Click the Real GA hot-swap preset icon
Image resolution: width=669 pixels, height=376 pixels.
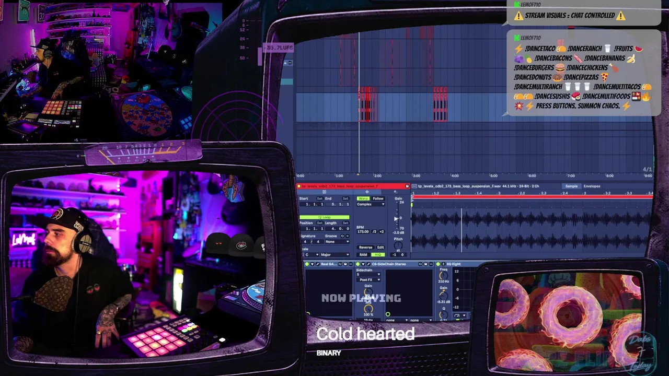[340, 264]
